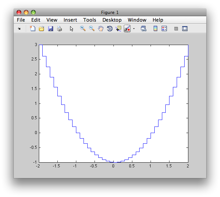Open the File menu

(21, 20)
